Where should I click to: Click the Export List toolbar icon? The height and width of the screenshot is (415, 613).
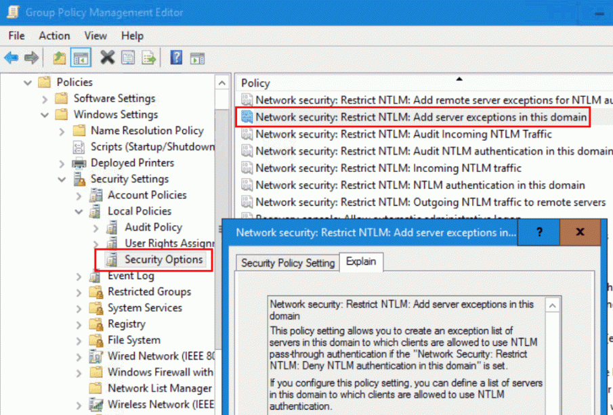point(148,58)
